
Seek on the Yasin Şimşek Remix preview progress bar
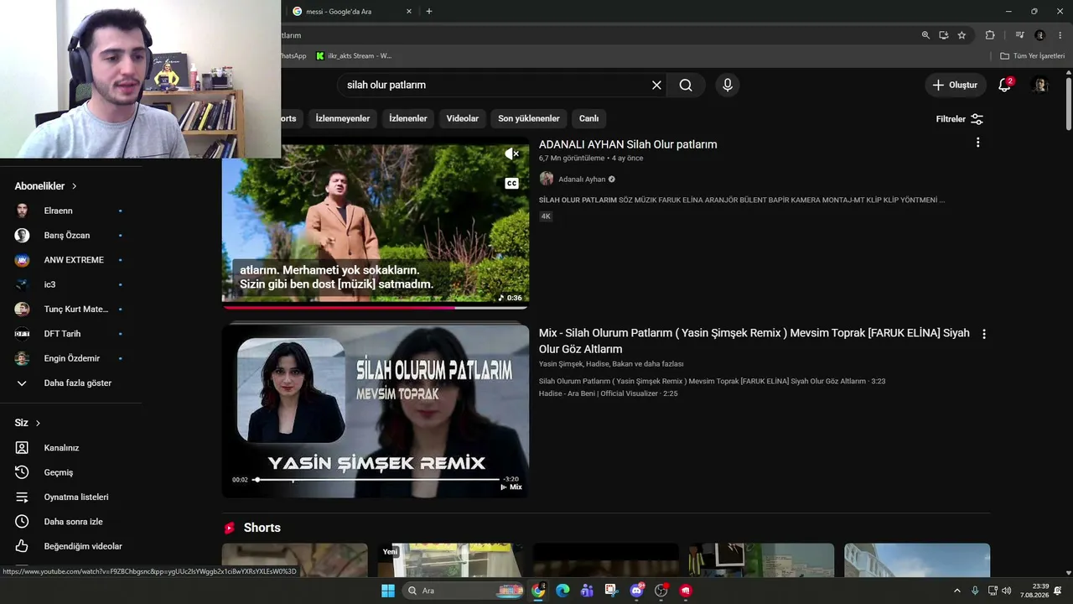[376, 480]
